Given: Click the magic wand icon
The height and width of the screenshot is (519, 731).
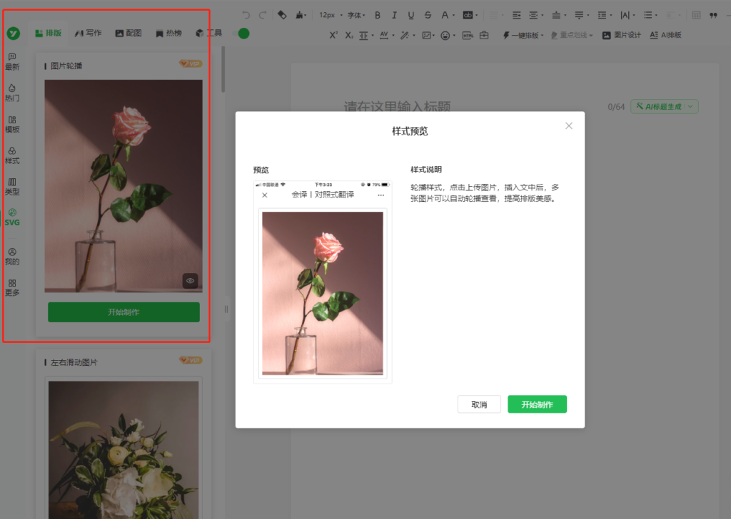Looking at the screenshot, I should click(405, 36).
